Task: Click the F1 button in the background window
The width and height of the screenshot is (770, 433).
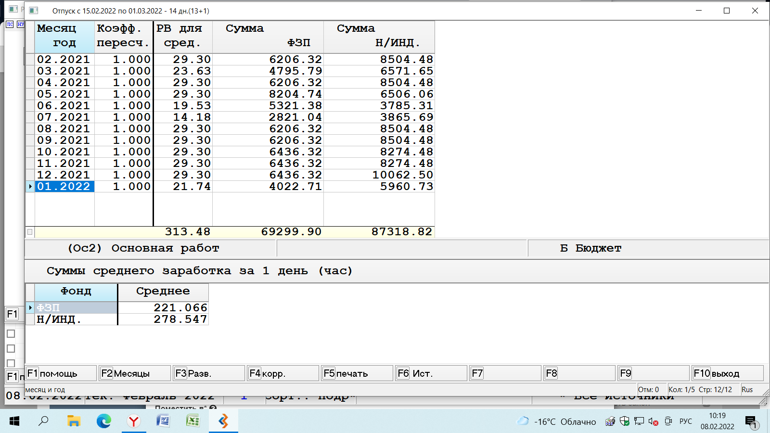Action: [x=12, y=314]
